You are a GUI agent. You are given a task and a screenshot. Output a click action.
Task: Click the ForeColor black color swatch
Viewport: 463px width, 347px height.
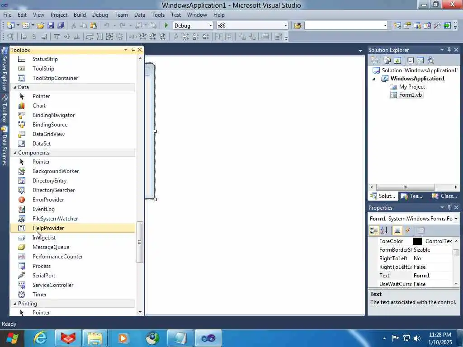417,241
